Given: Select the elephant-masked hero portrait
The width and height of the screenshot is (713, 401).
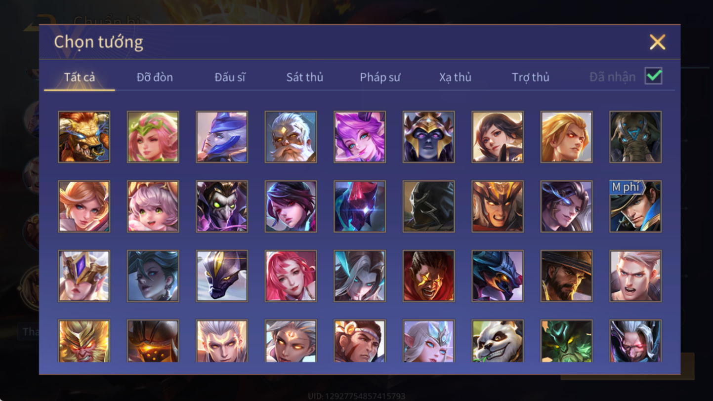Looking at the screenshot, I should 635,137.
